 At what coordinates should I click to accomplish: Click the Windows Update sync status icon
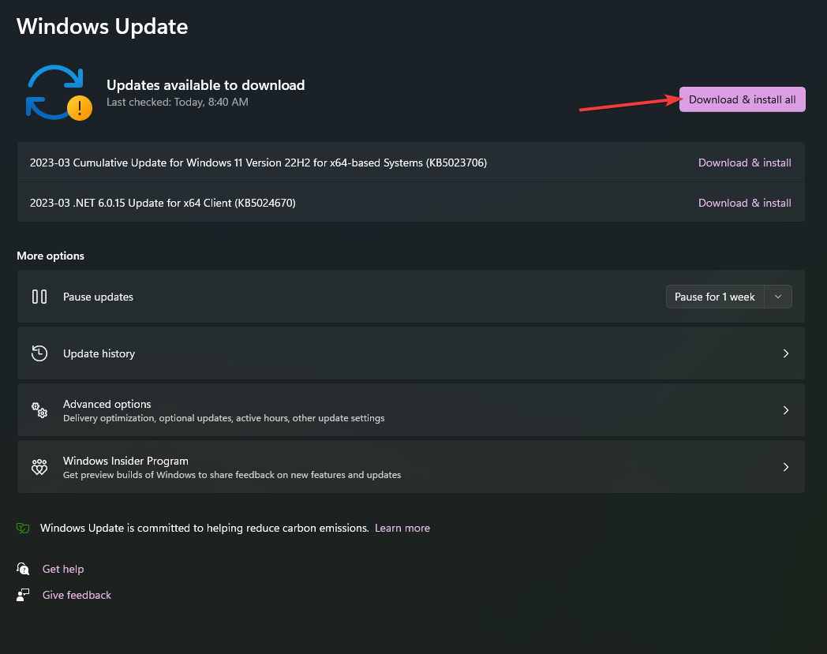[x=58, y=92]
